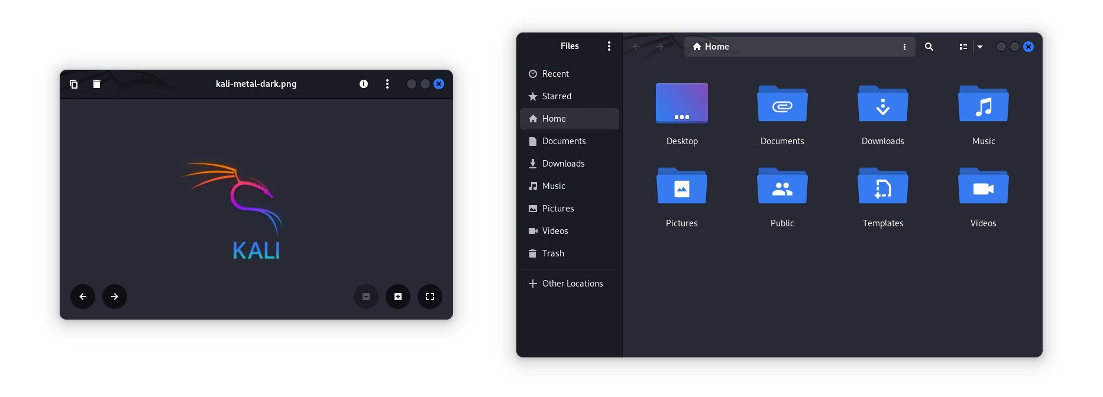Click the Home location path button
The height and width of the screenshot is (397, 1103).
pyautogui.click(x=711, y=47)
